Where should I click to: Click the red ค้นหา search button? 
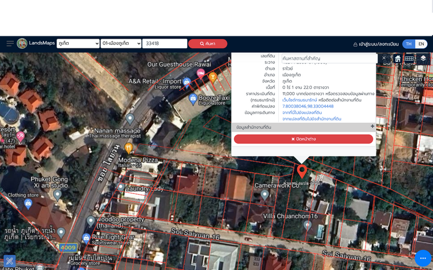(207, 44)
